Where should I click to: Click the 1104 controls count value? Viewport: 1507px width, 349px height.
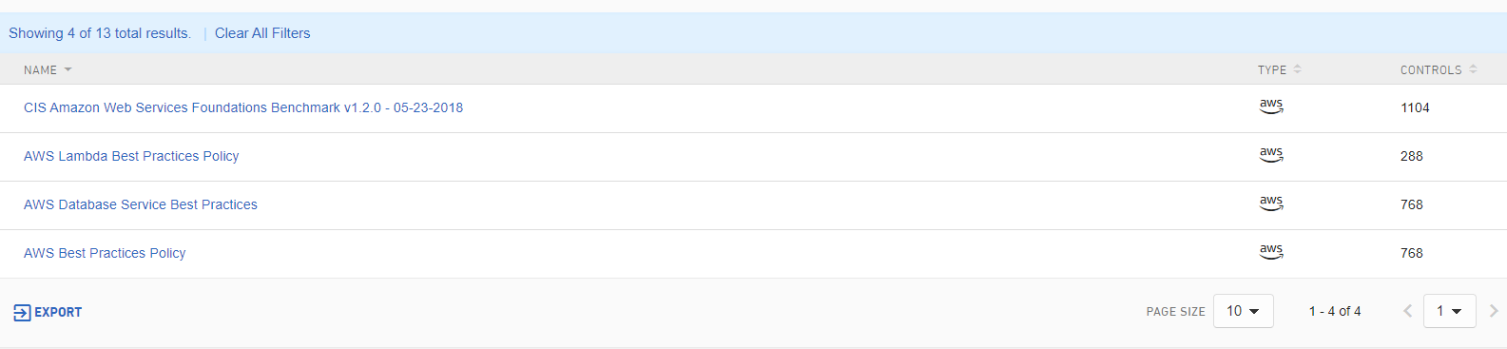[1415, 107]
